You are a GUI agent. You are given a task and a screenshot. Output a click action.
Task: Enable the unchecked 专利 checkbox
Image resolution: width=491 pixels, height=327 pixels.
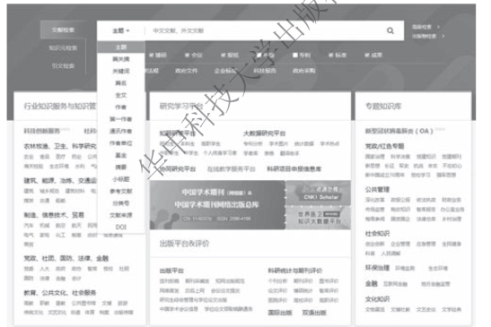pos(295,55)
